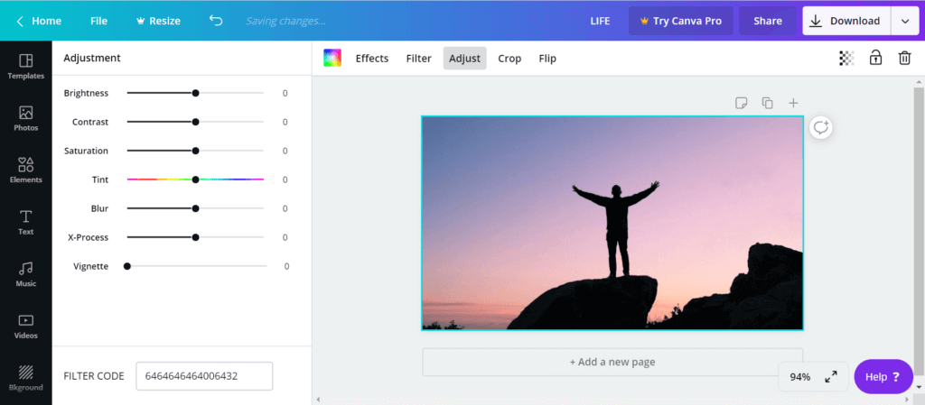The width and height of the screenshot is (925, 405).
Task: Open the Help button
Action: point(883,377)
